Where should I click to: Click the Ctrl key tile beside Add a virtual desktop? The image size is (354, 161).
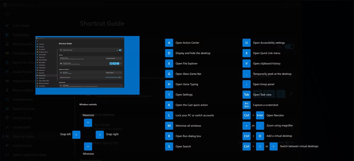pos(246,136)
